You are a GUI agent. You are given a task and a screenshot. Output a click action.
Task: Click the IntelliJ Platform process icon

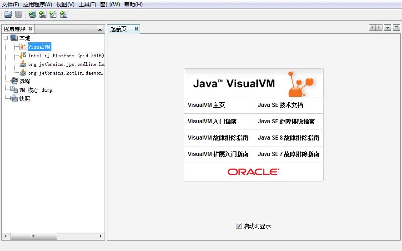coord(23,55)
